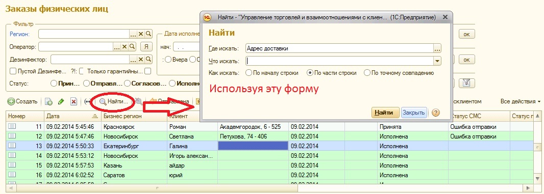Viewport: 544px width, 194px height.
Task: Click the help question mark icon
Action: 436,112
